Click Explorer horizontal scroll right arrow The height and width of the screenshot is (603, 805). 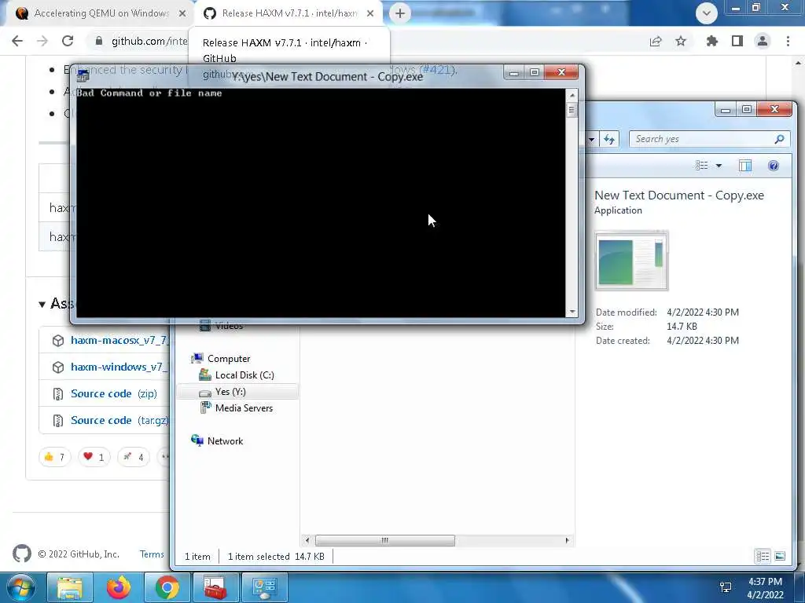coord(568,540)
